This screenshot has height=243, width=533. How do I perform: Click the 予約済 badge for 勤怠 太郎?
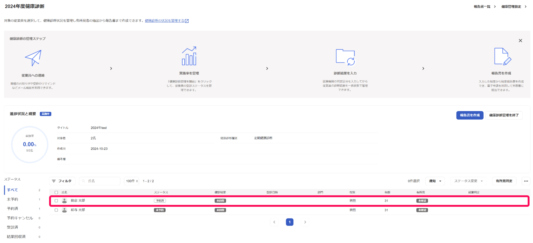point(160,201)
